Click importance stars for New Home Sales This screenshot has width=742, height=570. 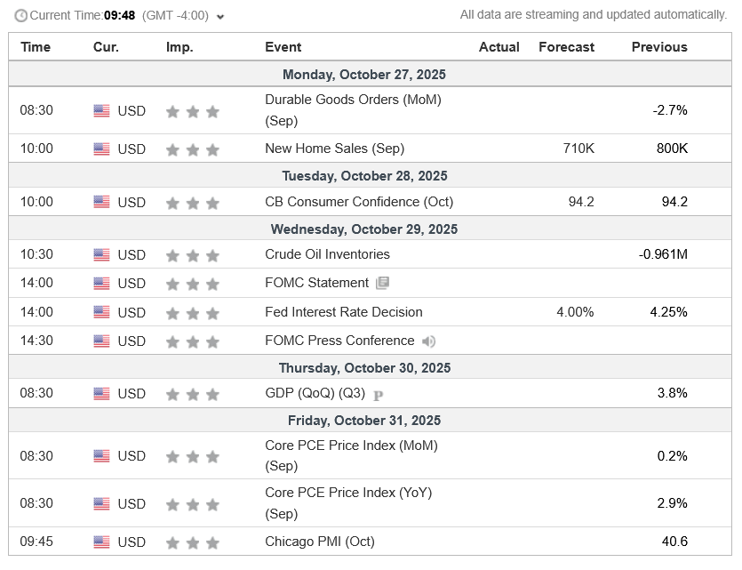click(x=193, y=150)
